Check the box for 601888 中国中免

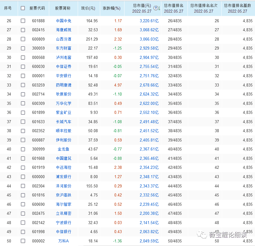[23, 21]
